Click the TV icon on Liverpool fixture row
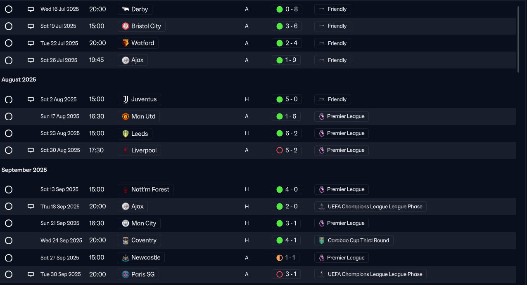The image size is (527, 285). click(x=31, y=150)
